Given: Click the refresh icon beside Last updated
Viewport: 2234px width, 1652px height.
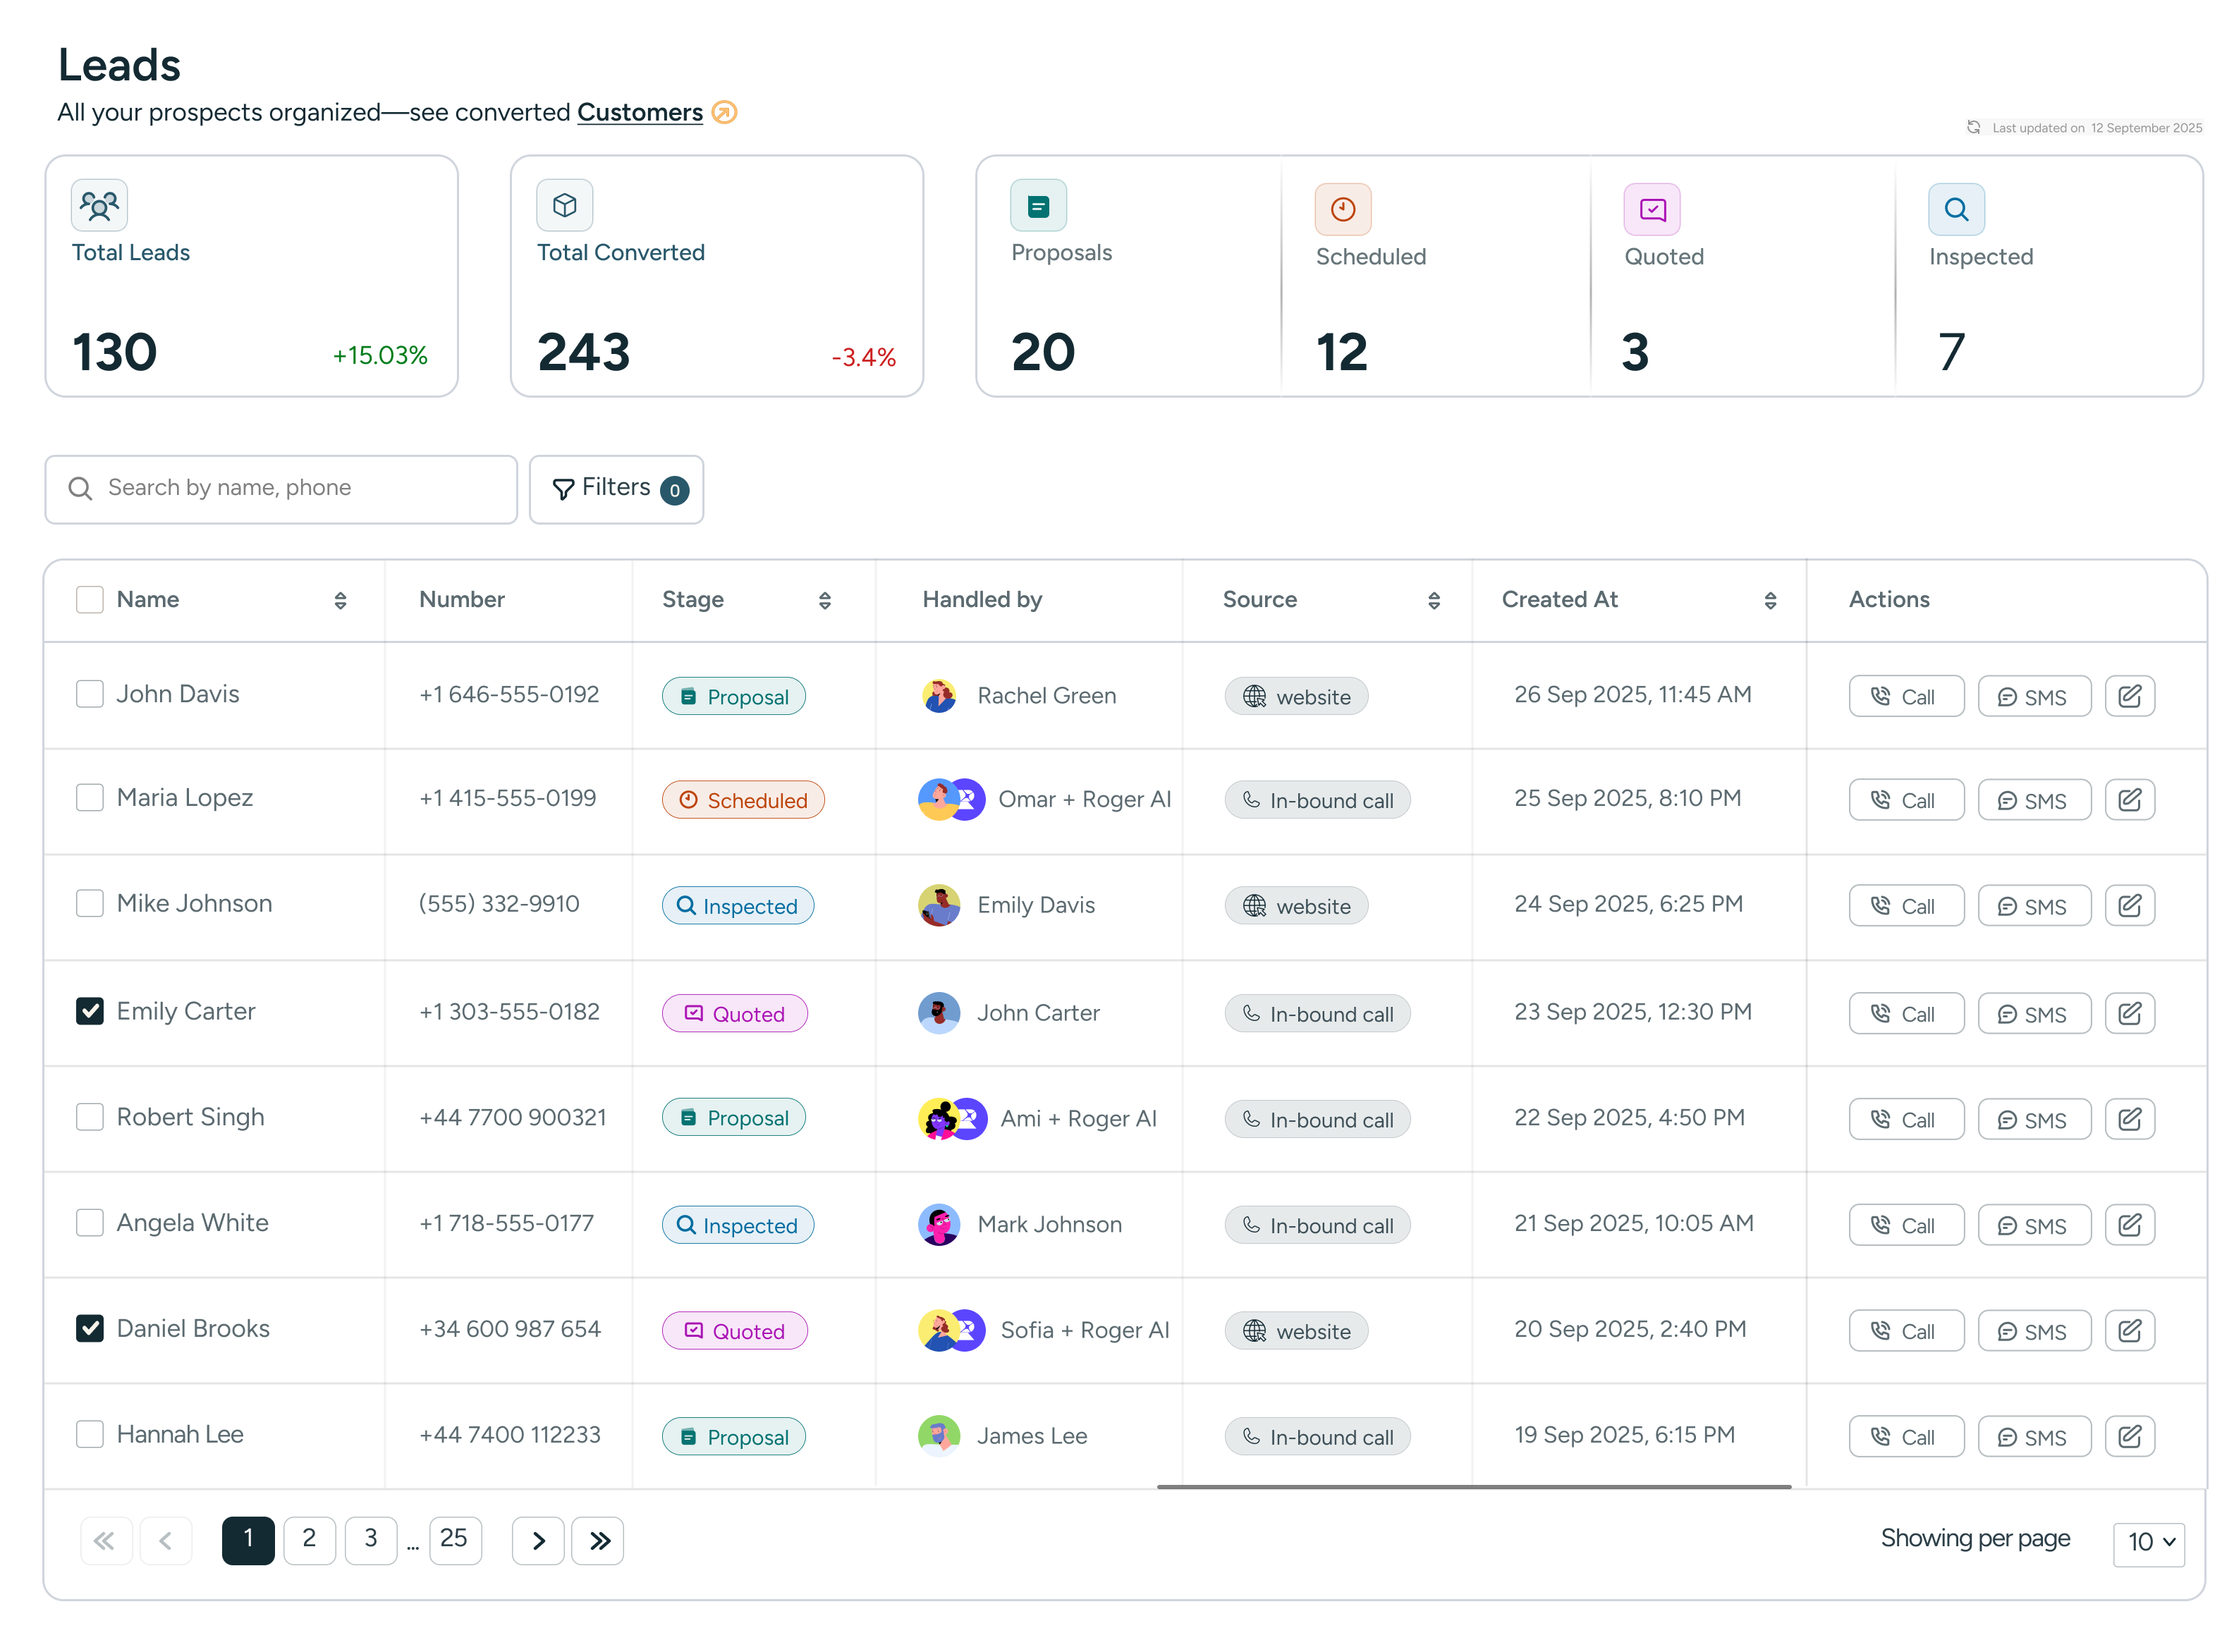Looking at the screenshot, I should pyautogui.click(x=1973, y=127).
